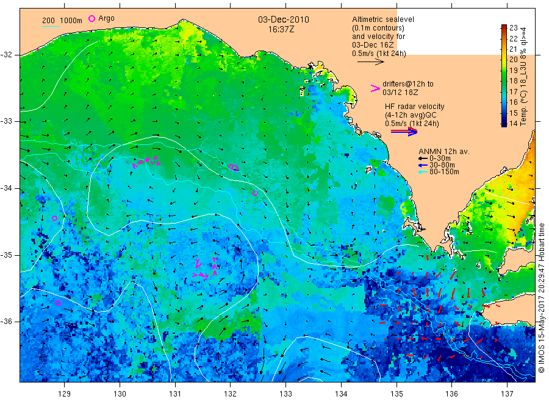Click the 129 longitude axis label
Viewport: 549px width, 402px height.
pyautogui.click(x=65, y=394)
